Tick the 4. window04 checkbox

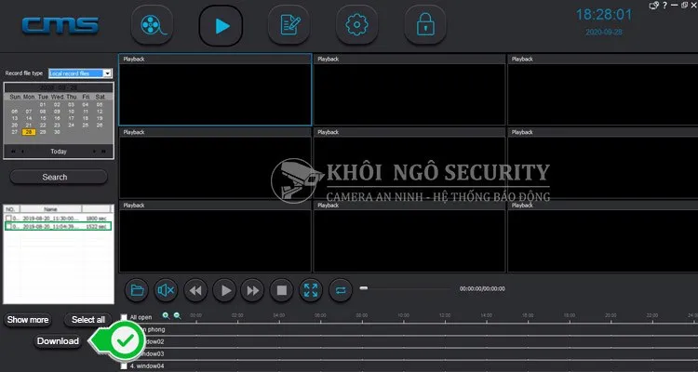124,366
